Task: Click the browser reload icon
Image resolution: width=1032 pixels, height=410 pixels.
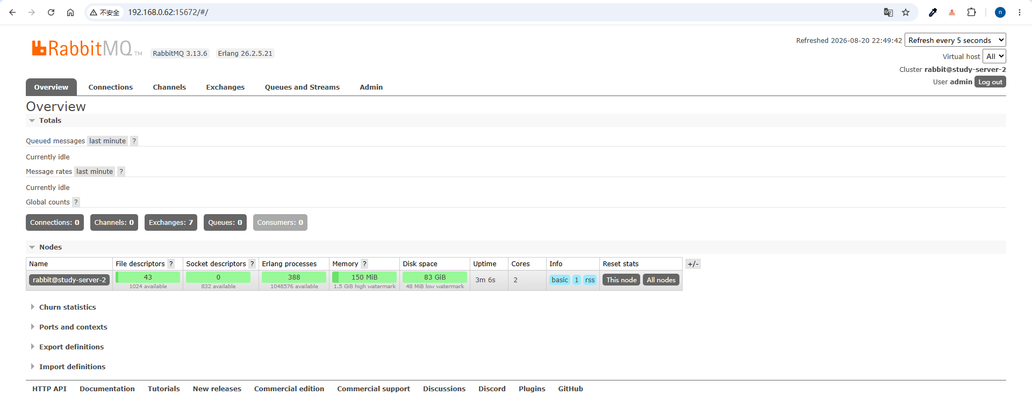Action: [x=51, y=12]
